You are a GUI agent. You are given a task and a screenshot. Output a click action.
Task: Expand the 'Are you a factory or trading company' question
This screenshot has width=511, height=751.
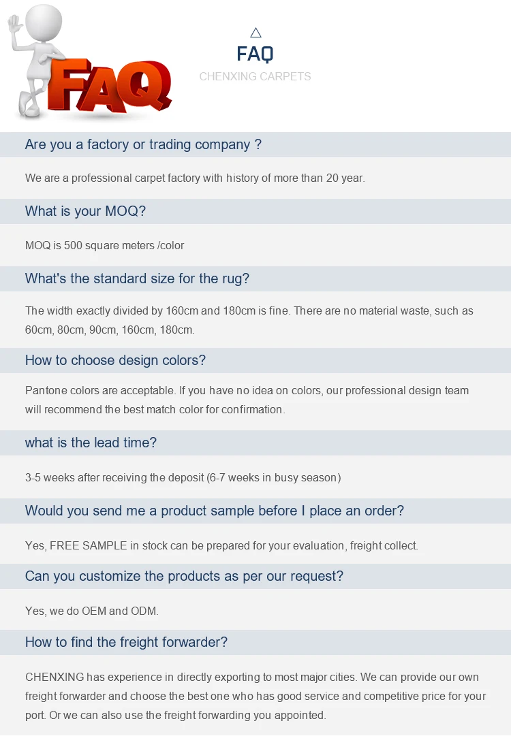(143, 144)
